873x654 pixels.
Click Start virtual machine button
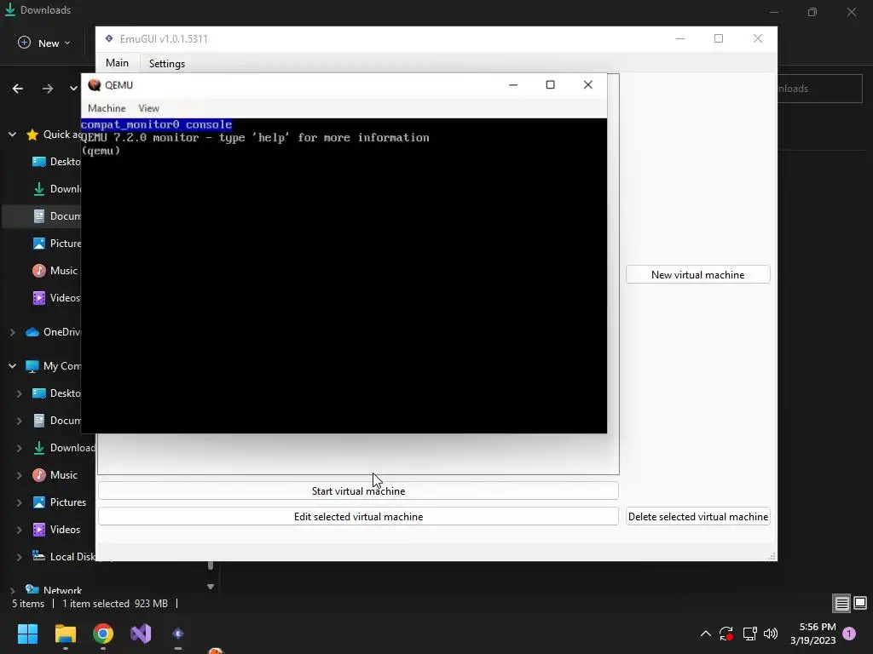[358, 491]
